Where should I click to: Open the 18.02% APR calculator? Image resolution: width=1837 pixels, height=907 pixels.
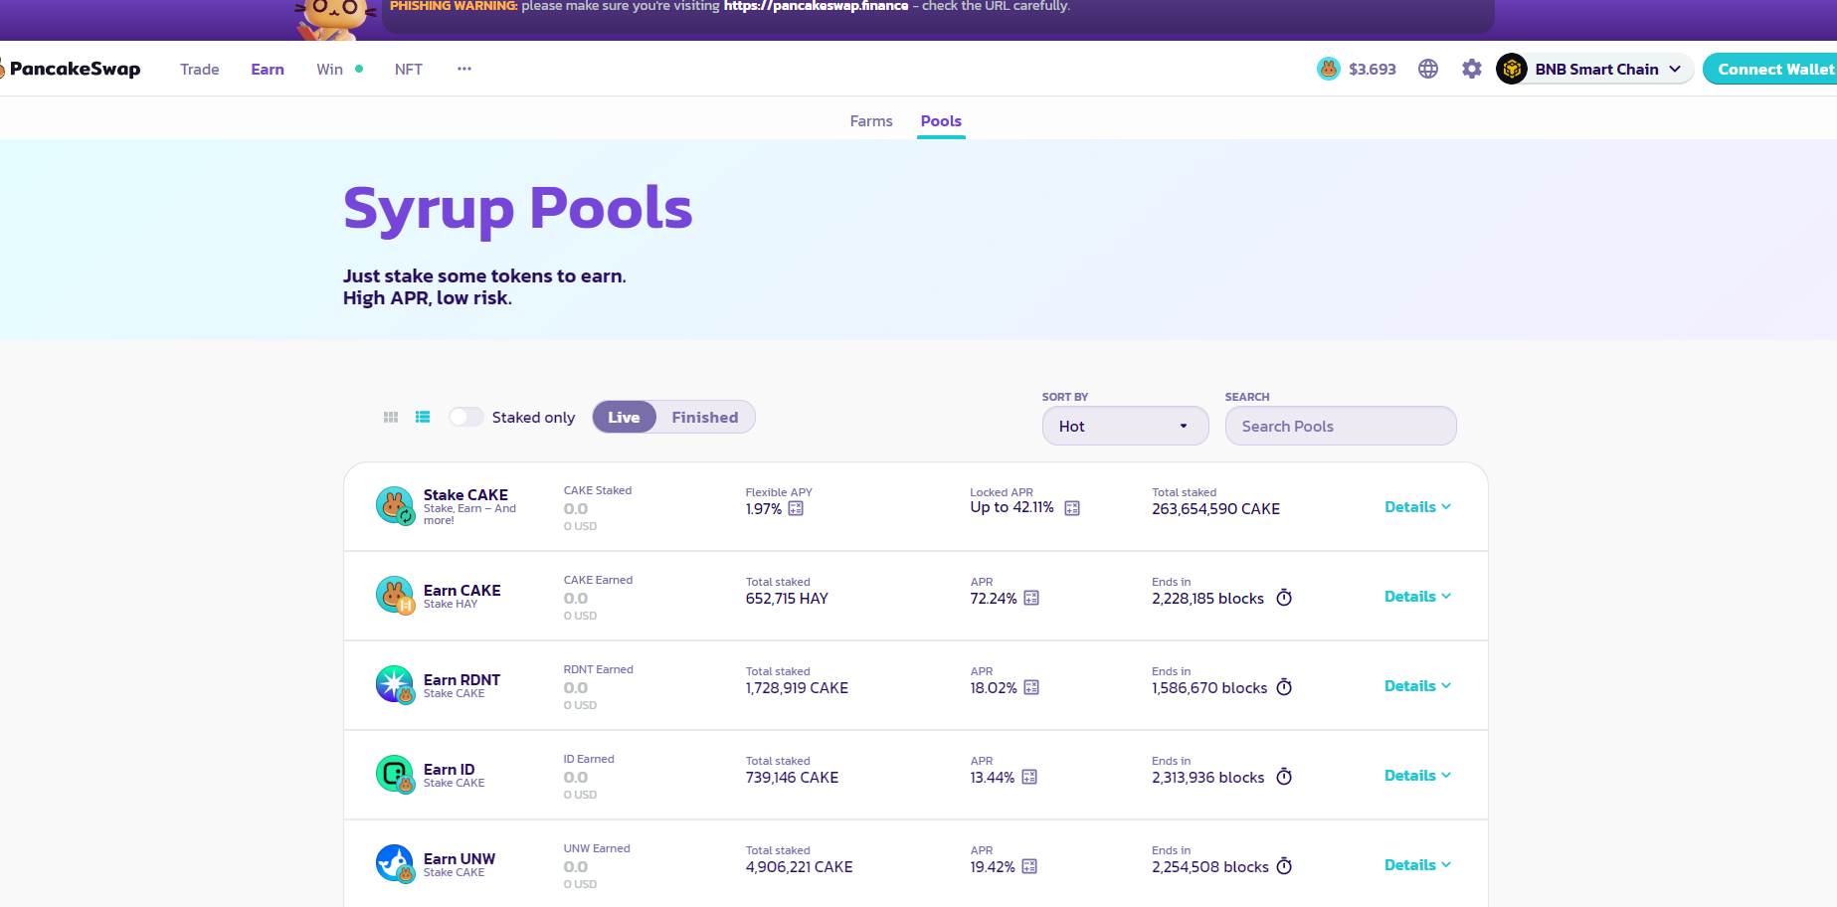point(1031,687)
